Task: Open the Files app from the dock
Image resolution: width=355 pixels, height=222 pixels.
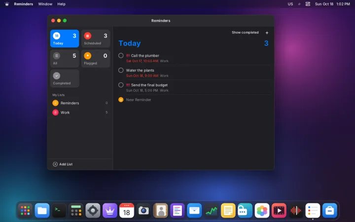Action: 42,211
